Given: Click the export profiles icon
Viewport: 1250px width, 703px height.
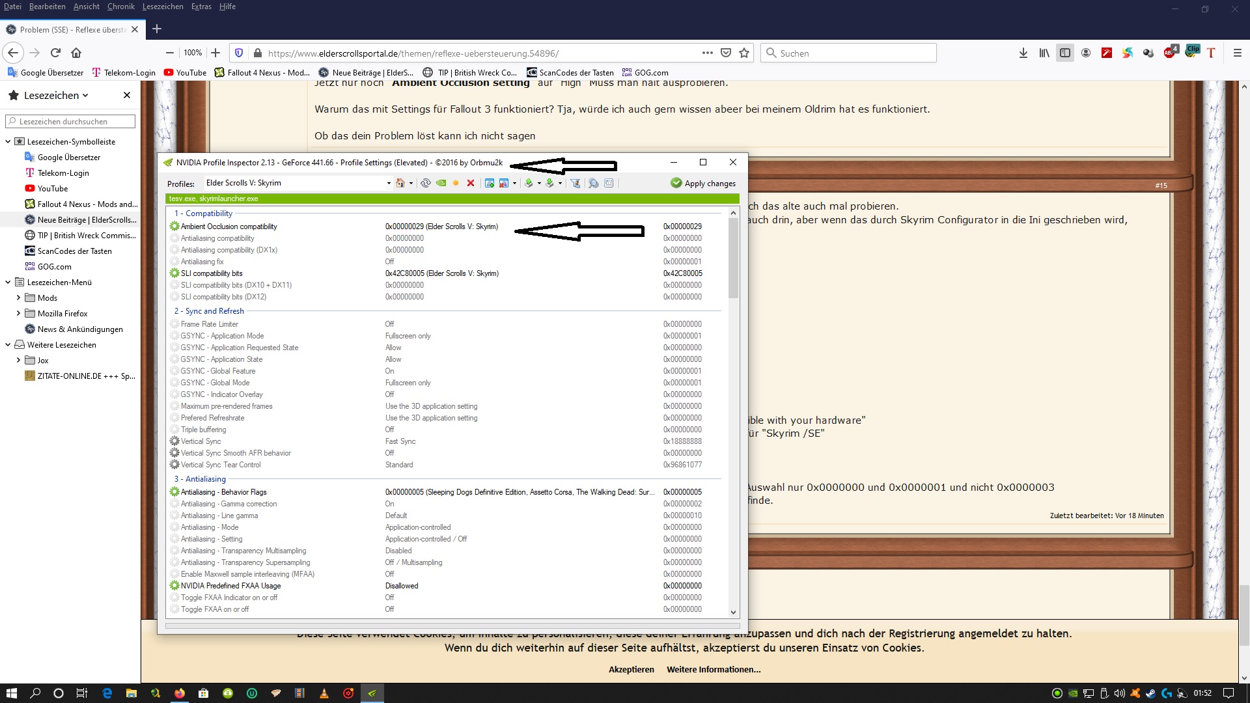Looking at the screenshot, I should tap(529, 183).
